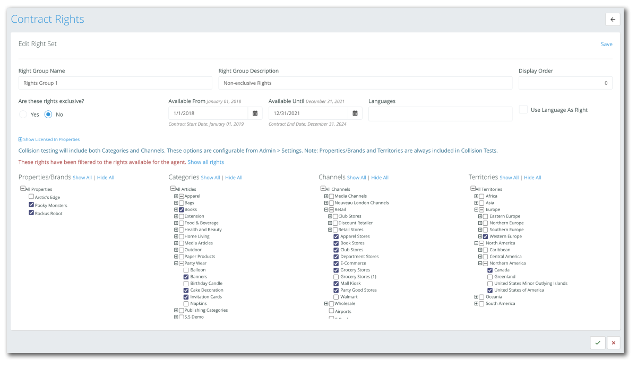Click the back arrow at top right
637x369 pixels.
pos(613,19)
